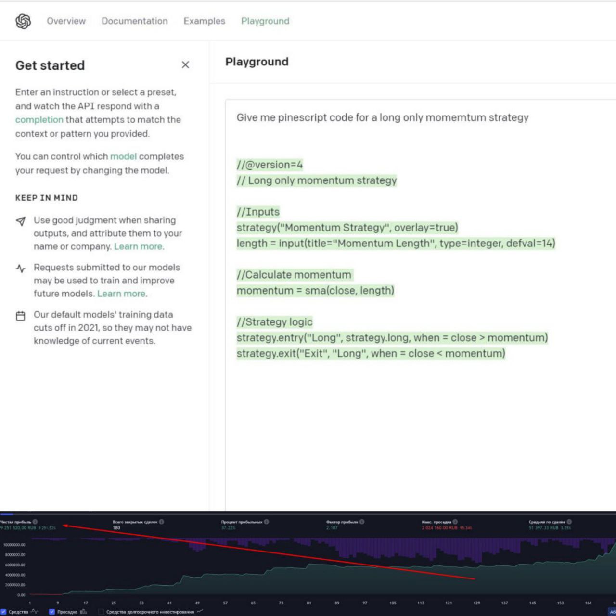This screenshot has width=616, height=616.
Task: Click the closed trades count '180'
Action: coord(116,528)
